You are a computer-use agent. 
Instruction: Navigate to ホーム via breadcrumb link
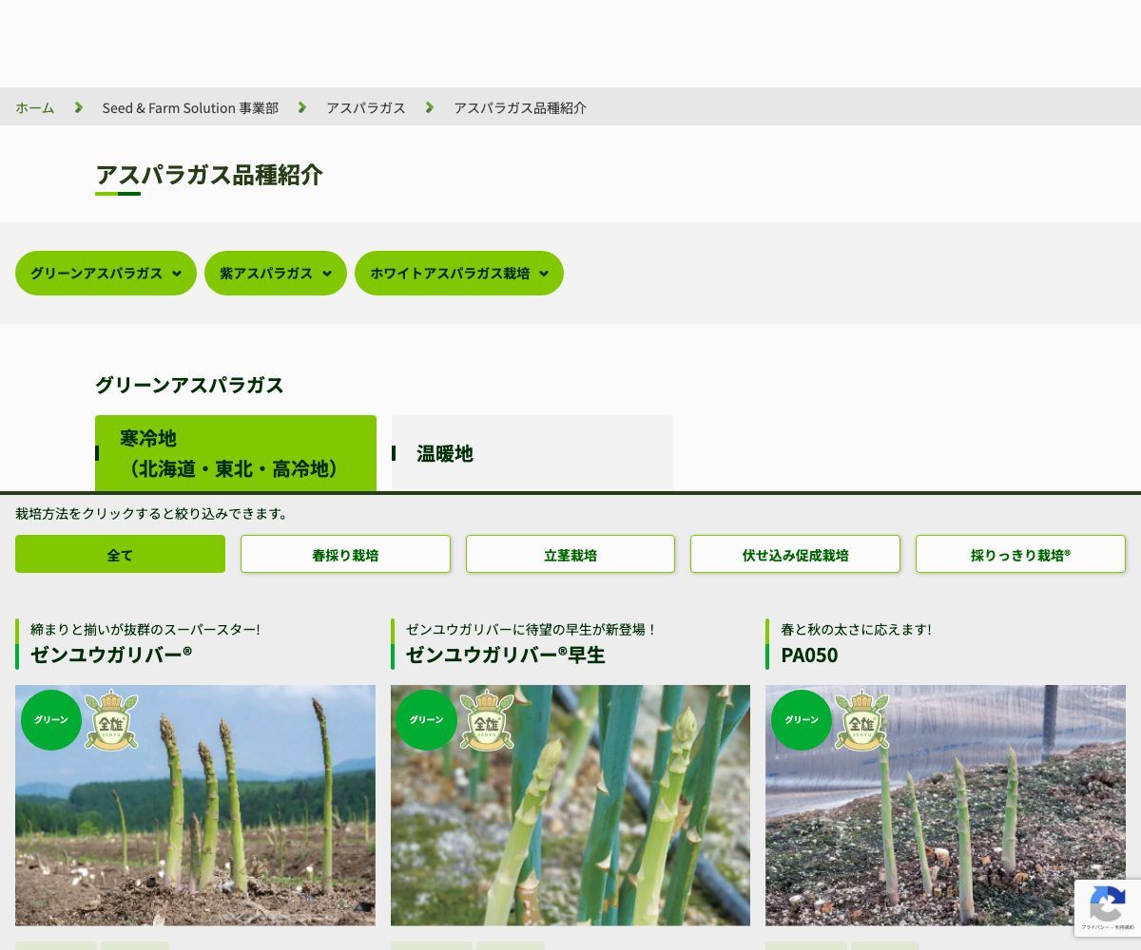tap(34, 107)
